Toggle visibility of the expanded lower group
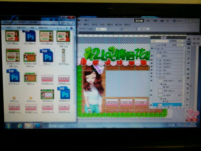This screenshot has width=201, height=151. pos(152,77)
